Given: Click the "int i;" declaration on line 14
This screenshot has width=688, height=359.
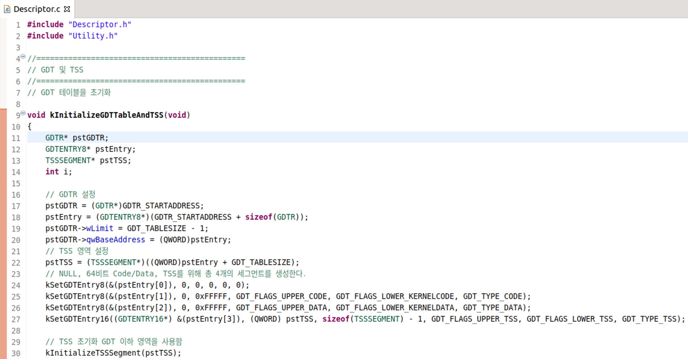Looking at the screenshot, I should tap(58, 172).
